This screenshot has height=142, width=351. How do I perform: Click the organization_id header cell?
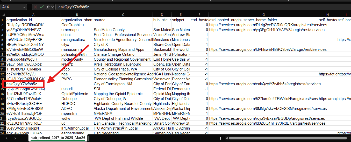pyautogui.click(x=33, y=20)
